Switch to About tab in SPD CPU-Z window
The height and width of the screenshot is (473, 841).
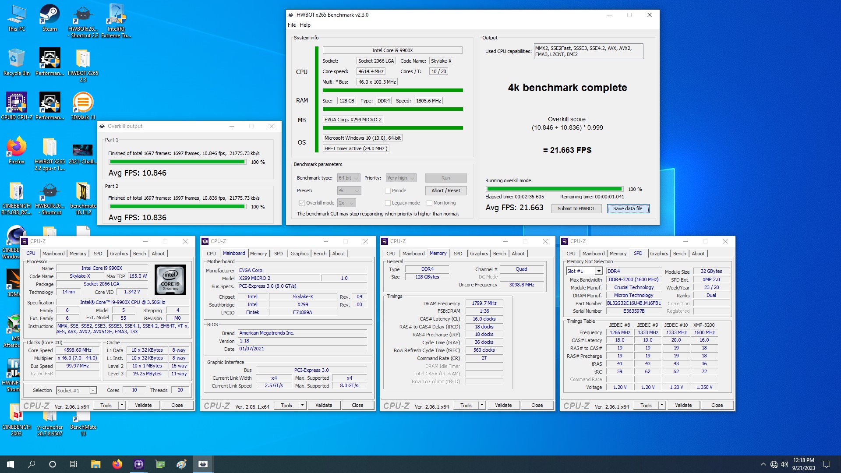coord(698,254)
